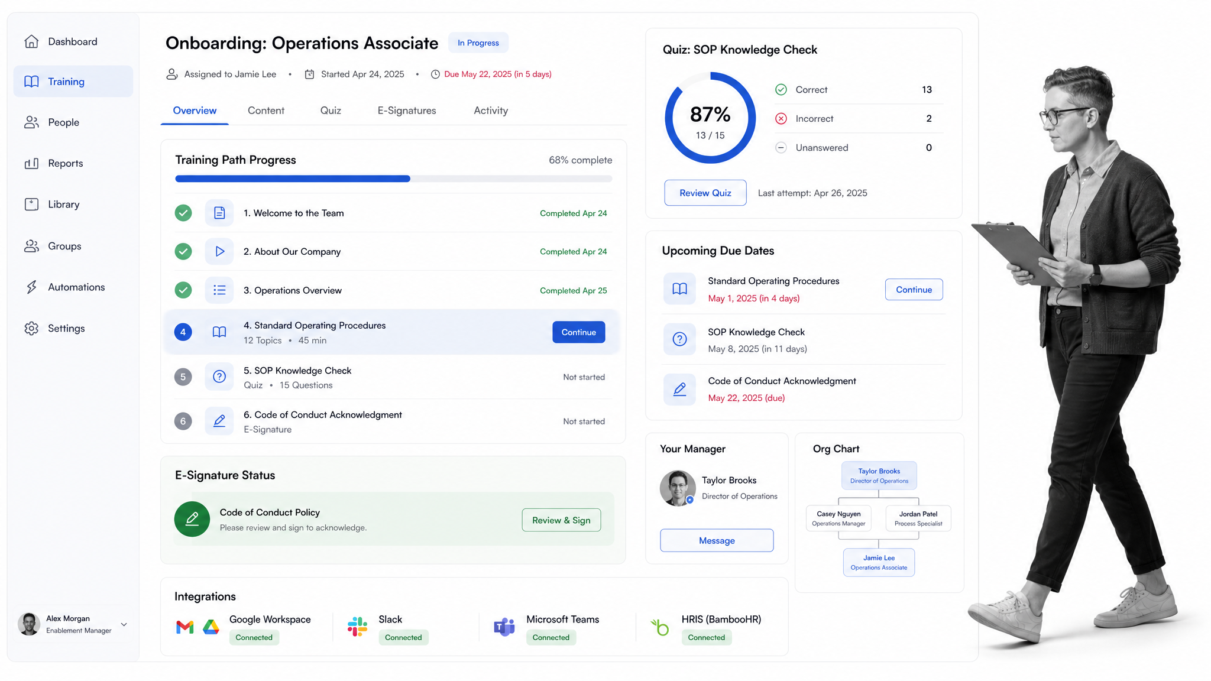Click book icon in Standard Operating Procedures step 4
Screen dimensions: 1211x681
click(x=219, y=332)
